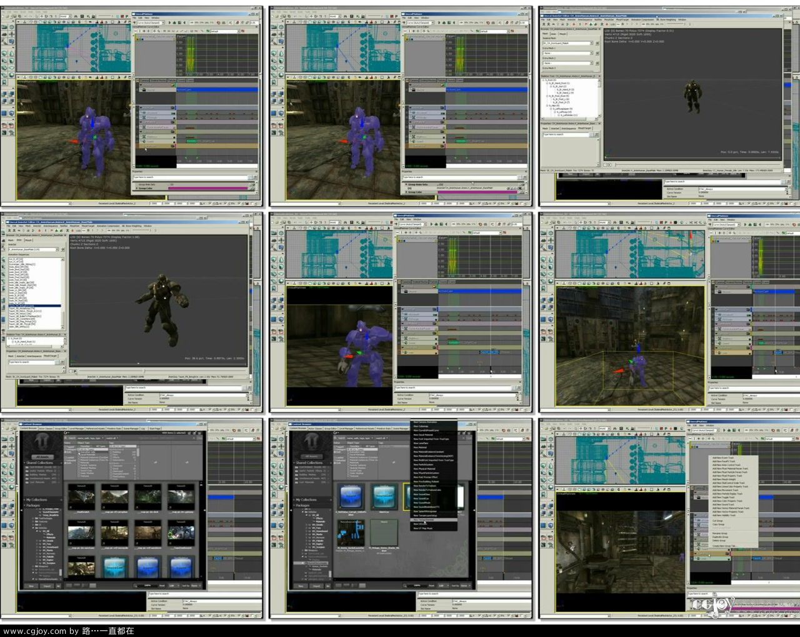Select Geometry Mode icon, Add New Track menu screenshot

tap(551, 438)
